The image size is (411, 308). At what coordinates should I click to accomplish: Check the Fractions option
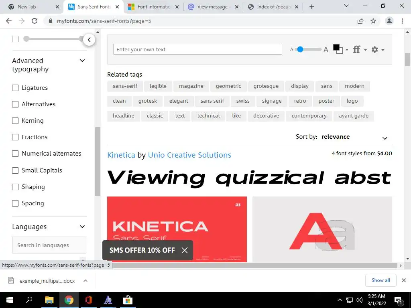click(15, 137)
